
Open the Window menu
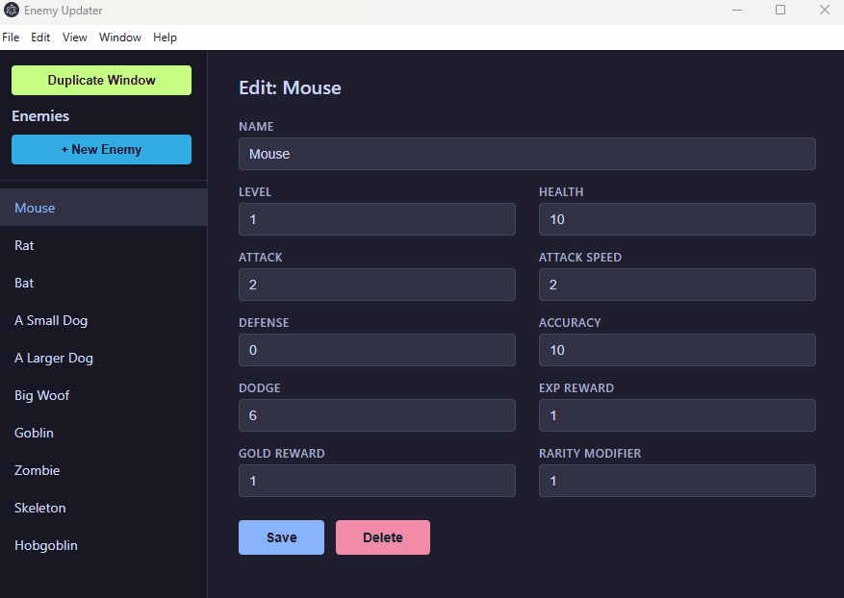pyautogui.click(x=119, y=37)
